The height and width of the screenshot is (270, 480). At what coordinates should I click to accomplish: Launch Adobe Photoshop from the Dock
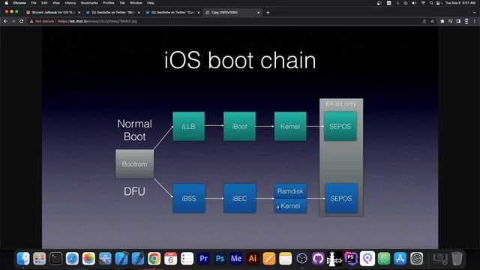(x=220, y=259)
